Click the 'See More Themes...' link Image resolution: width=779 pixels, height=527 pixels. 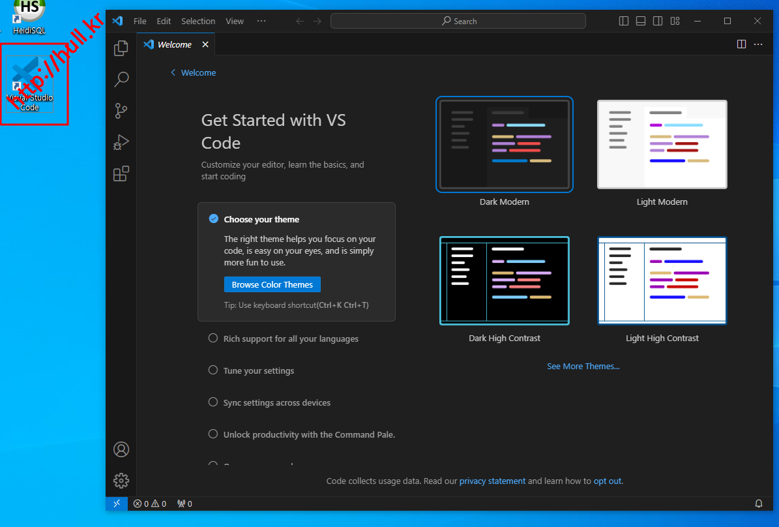point(583,367)
